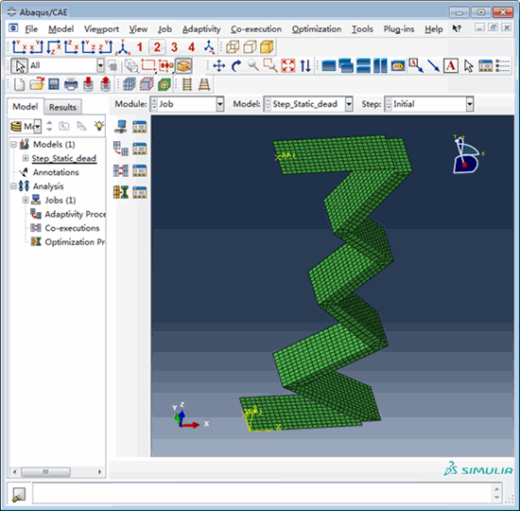The height and width of the screenshot is (511, 520).
Task: Click the Cycle Views arrows icon
Action: click(x=305, y=65)
